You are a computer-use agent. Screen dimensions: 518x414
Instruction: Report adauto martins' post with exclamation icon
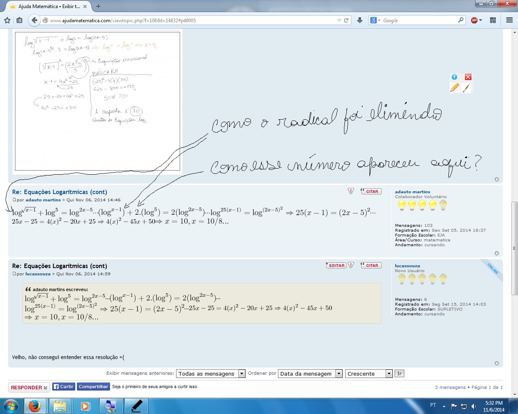point(351,191)
